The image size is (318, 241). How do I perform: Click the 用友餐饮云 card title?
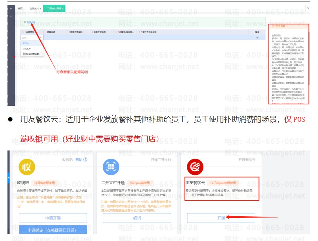pos(195,183)
